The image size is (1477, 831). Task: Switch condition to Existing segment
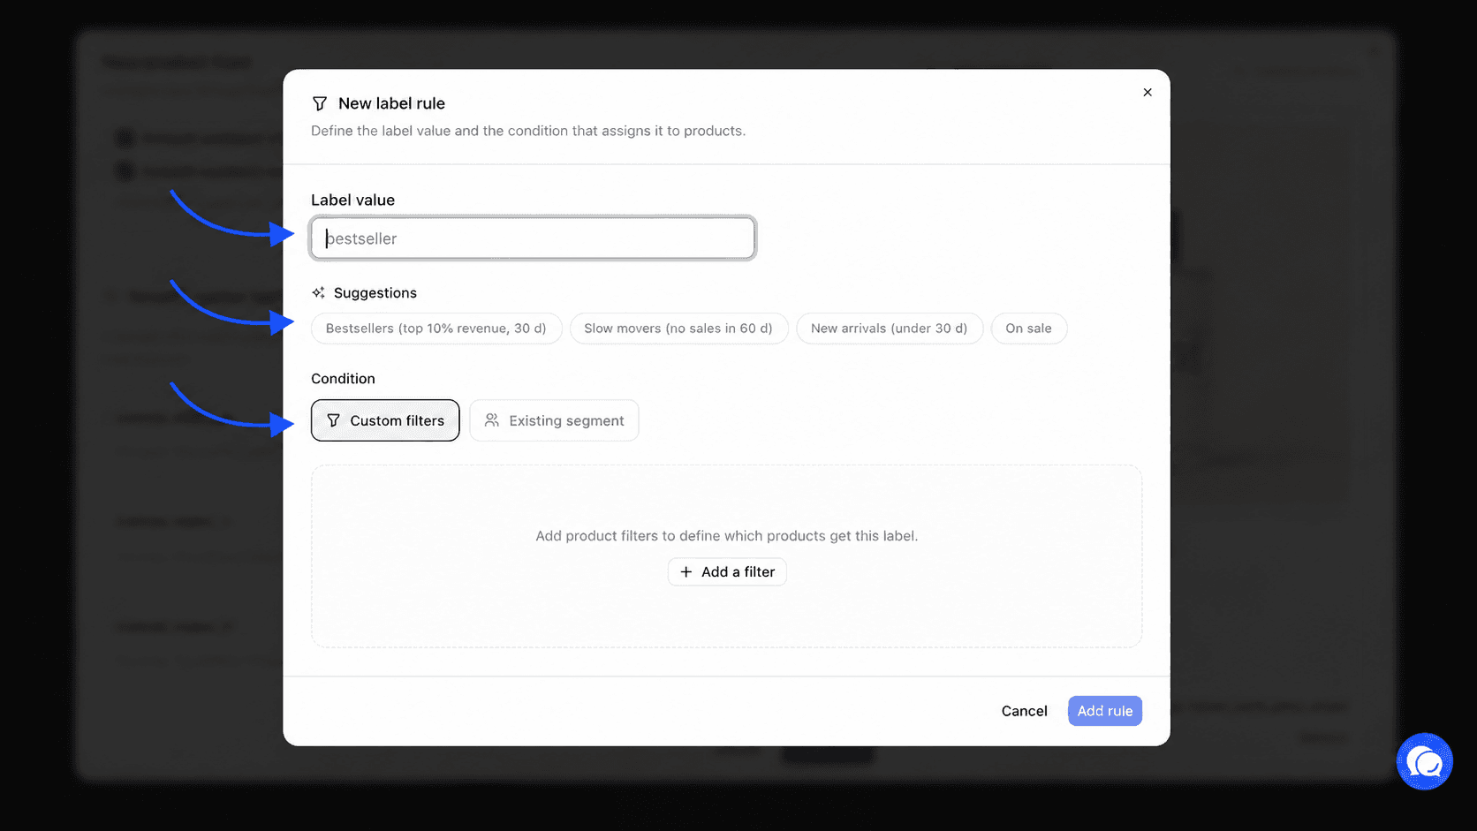(x=554, y=420)
